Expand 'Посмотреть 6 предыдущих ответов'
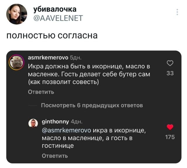 point(91,105)
